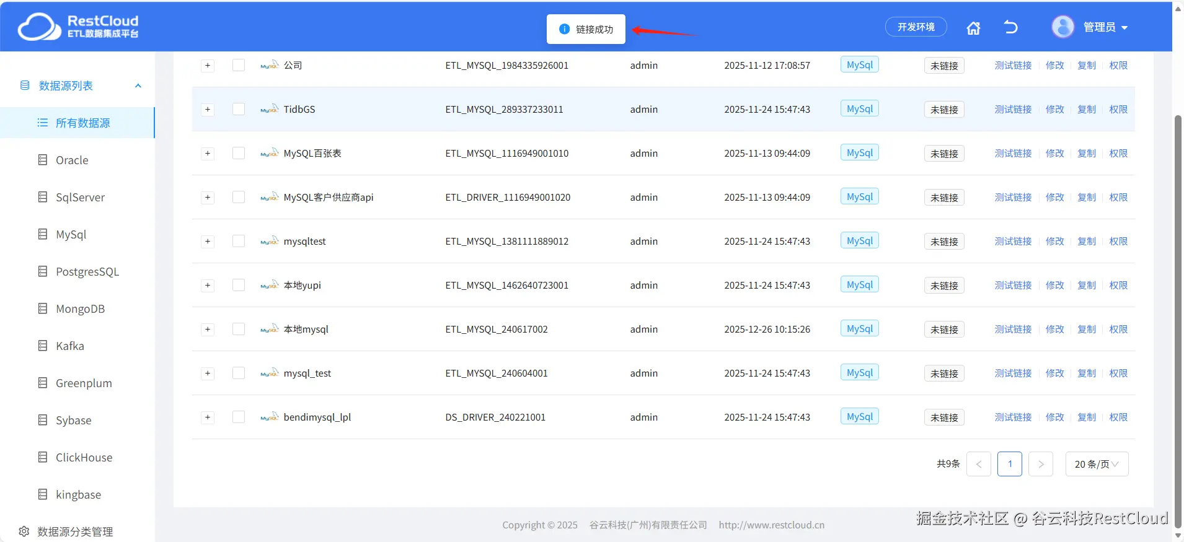Image resolution: width=1184 pixels, height=542 pixels.
Task: Click the kingbase sidebar icon
Action: 43,494
